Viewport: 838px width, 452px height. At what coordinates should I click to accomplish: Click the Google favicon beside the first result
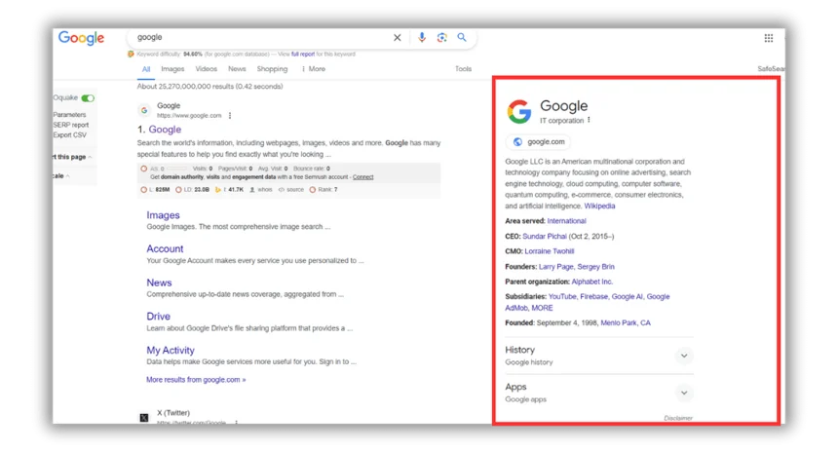144,111
